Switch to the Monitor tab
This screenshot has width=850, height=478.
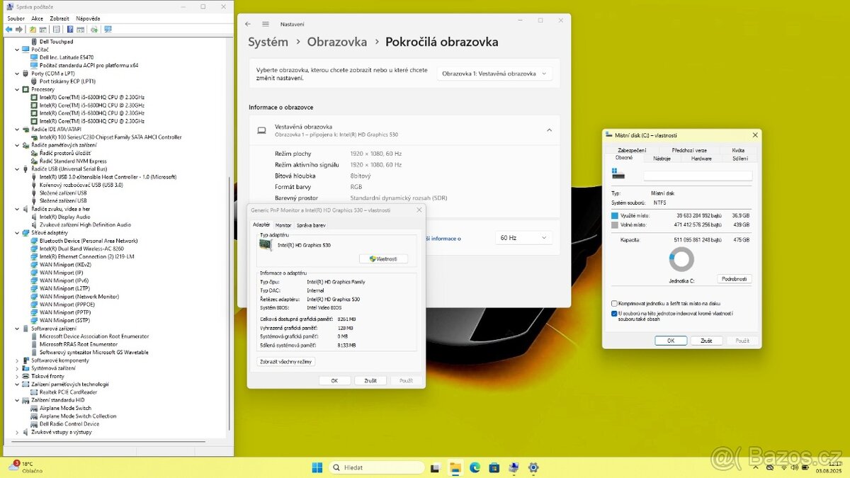283,224
